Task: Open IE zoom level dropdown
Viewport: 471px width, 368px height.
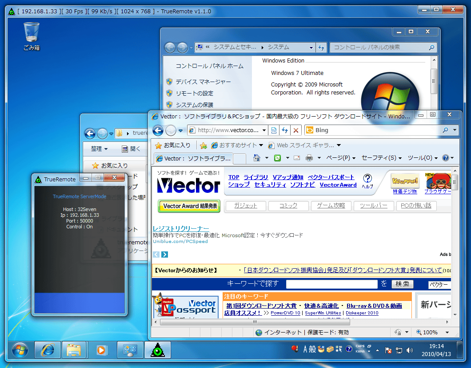Action: (447, 333)
